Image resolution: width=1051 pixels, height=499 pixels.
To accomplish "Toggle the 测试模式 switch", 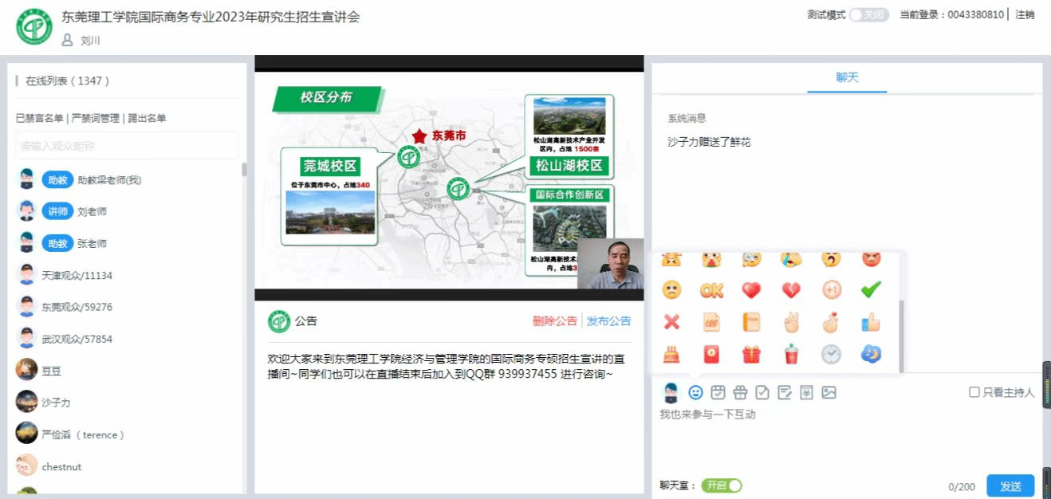I will point(868,15).
